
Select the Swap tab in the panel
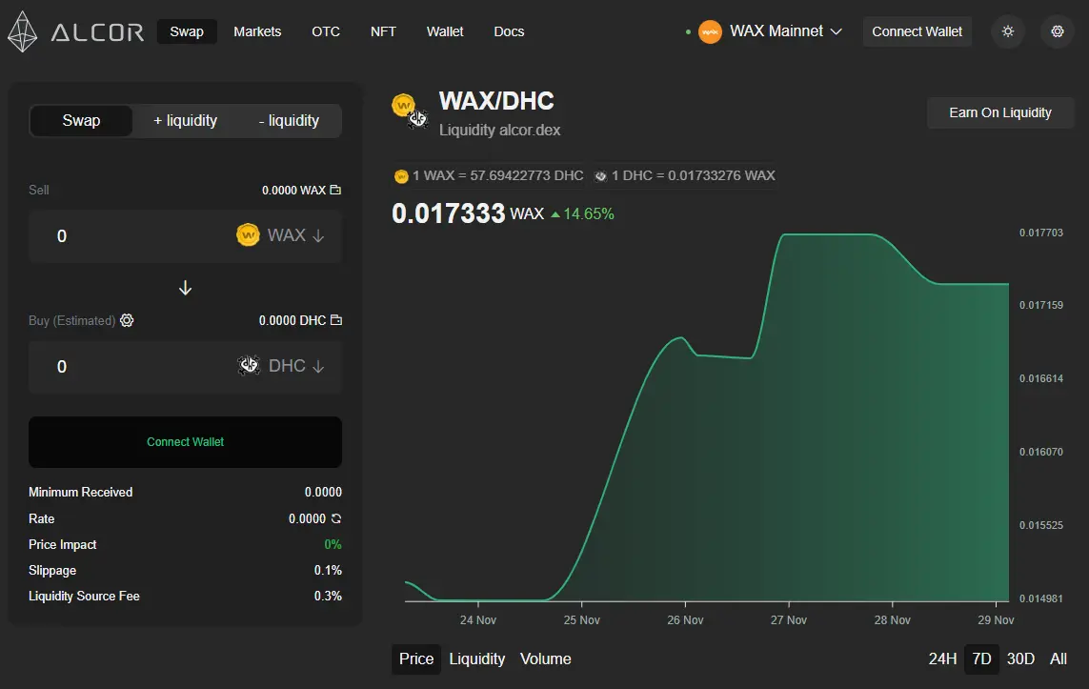[x=81, y=121]
